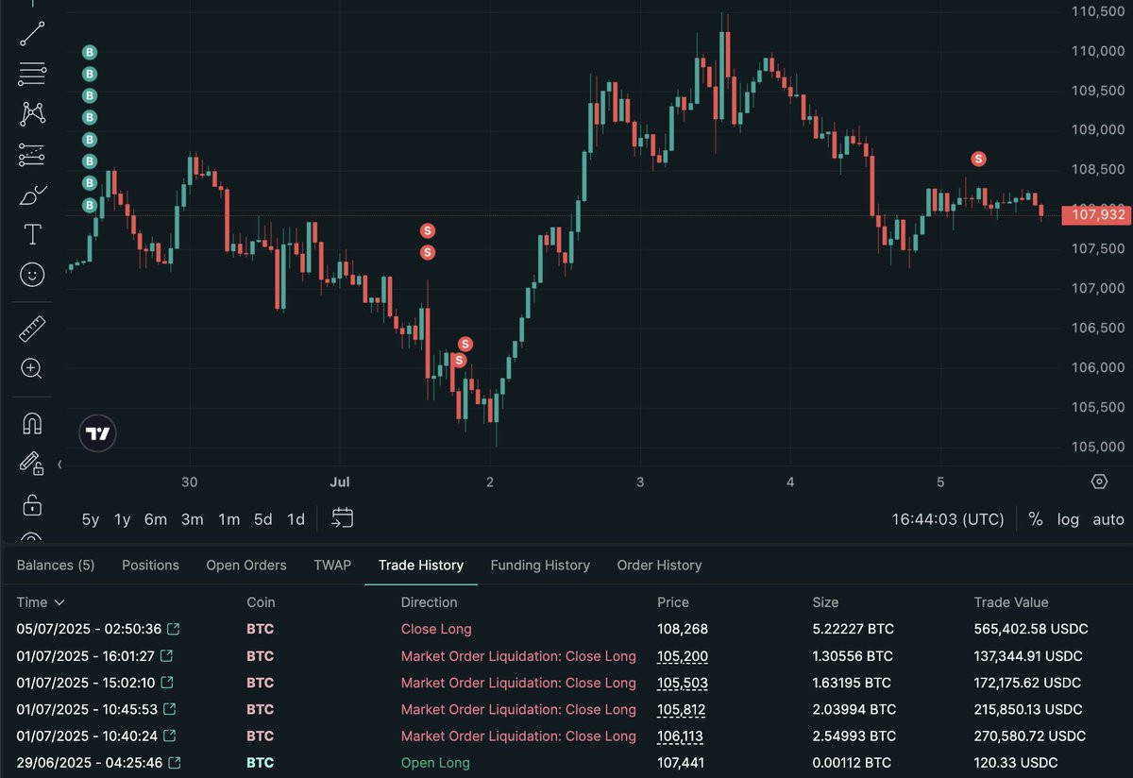
Task: Click the Open Long direction text
Action: point(435,763)
